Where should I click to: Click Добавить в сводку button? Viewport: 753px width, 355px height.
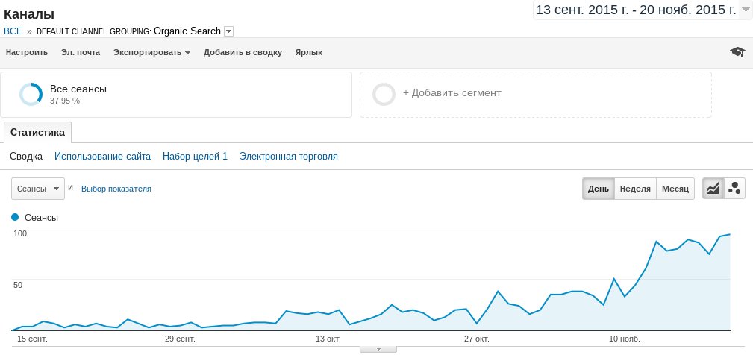243,52
